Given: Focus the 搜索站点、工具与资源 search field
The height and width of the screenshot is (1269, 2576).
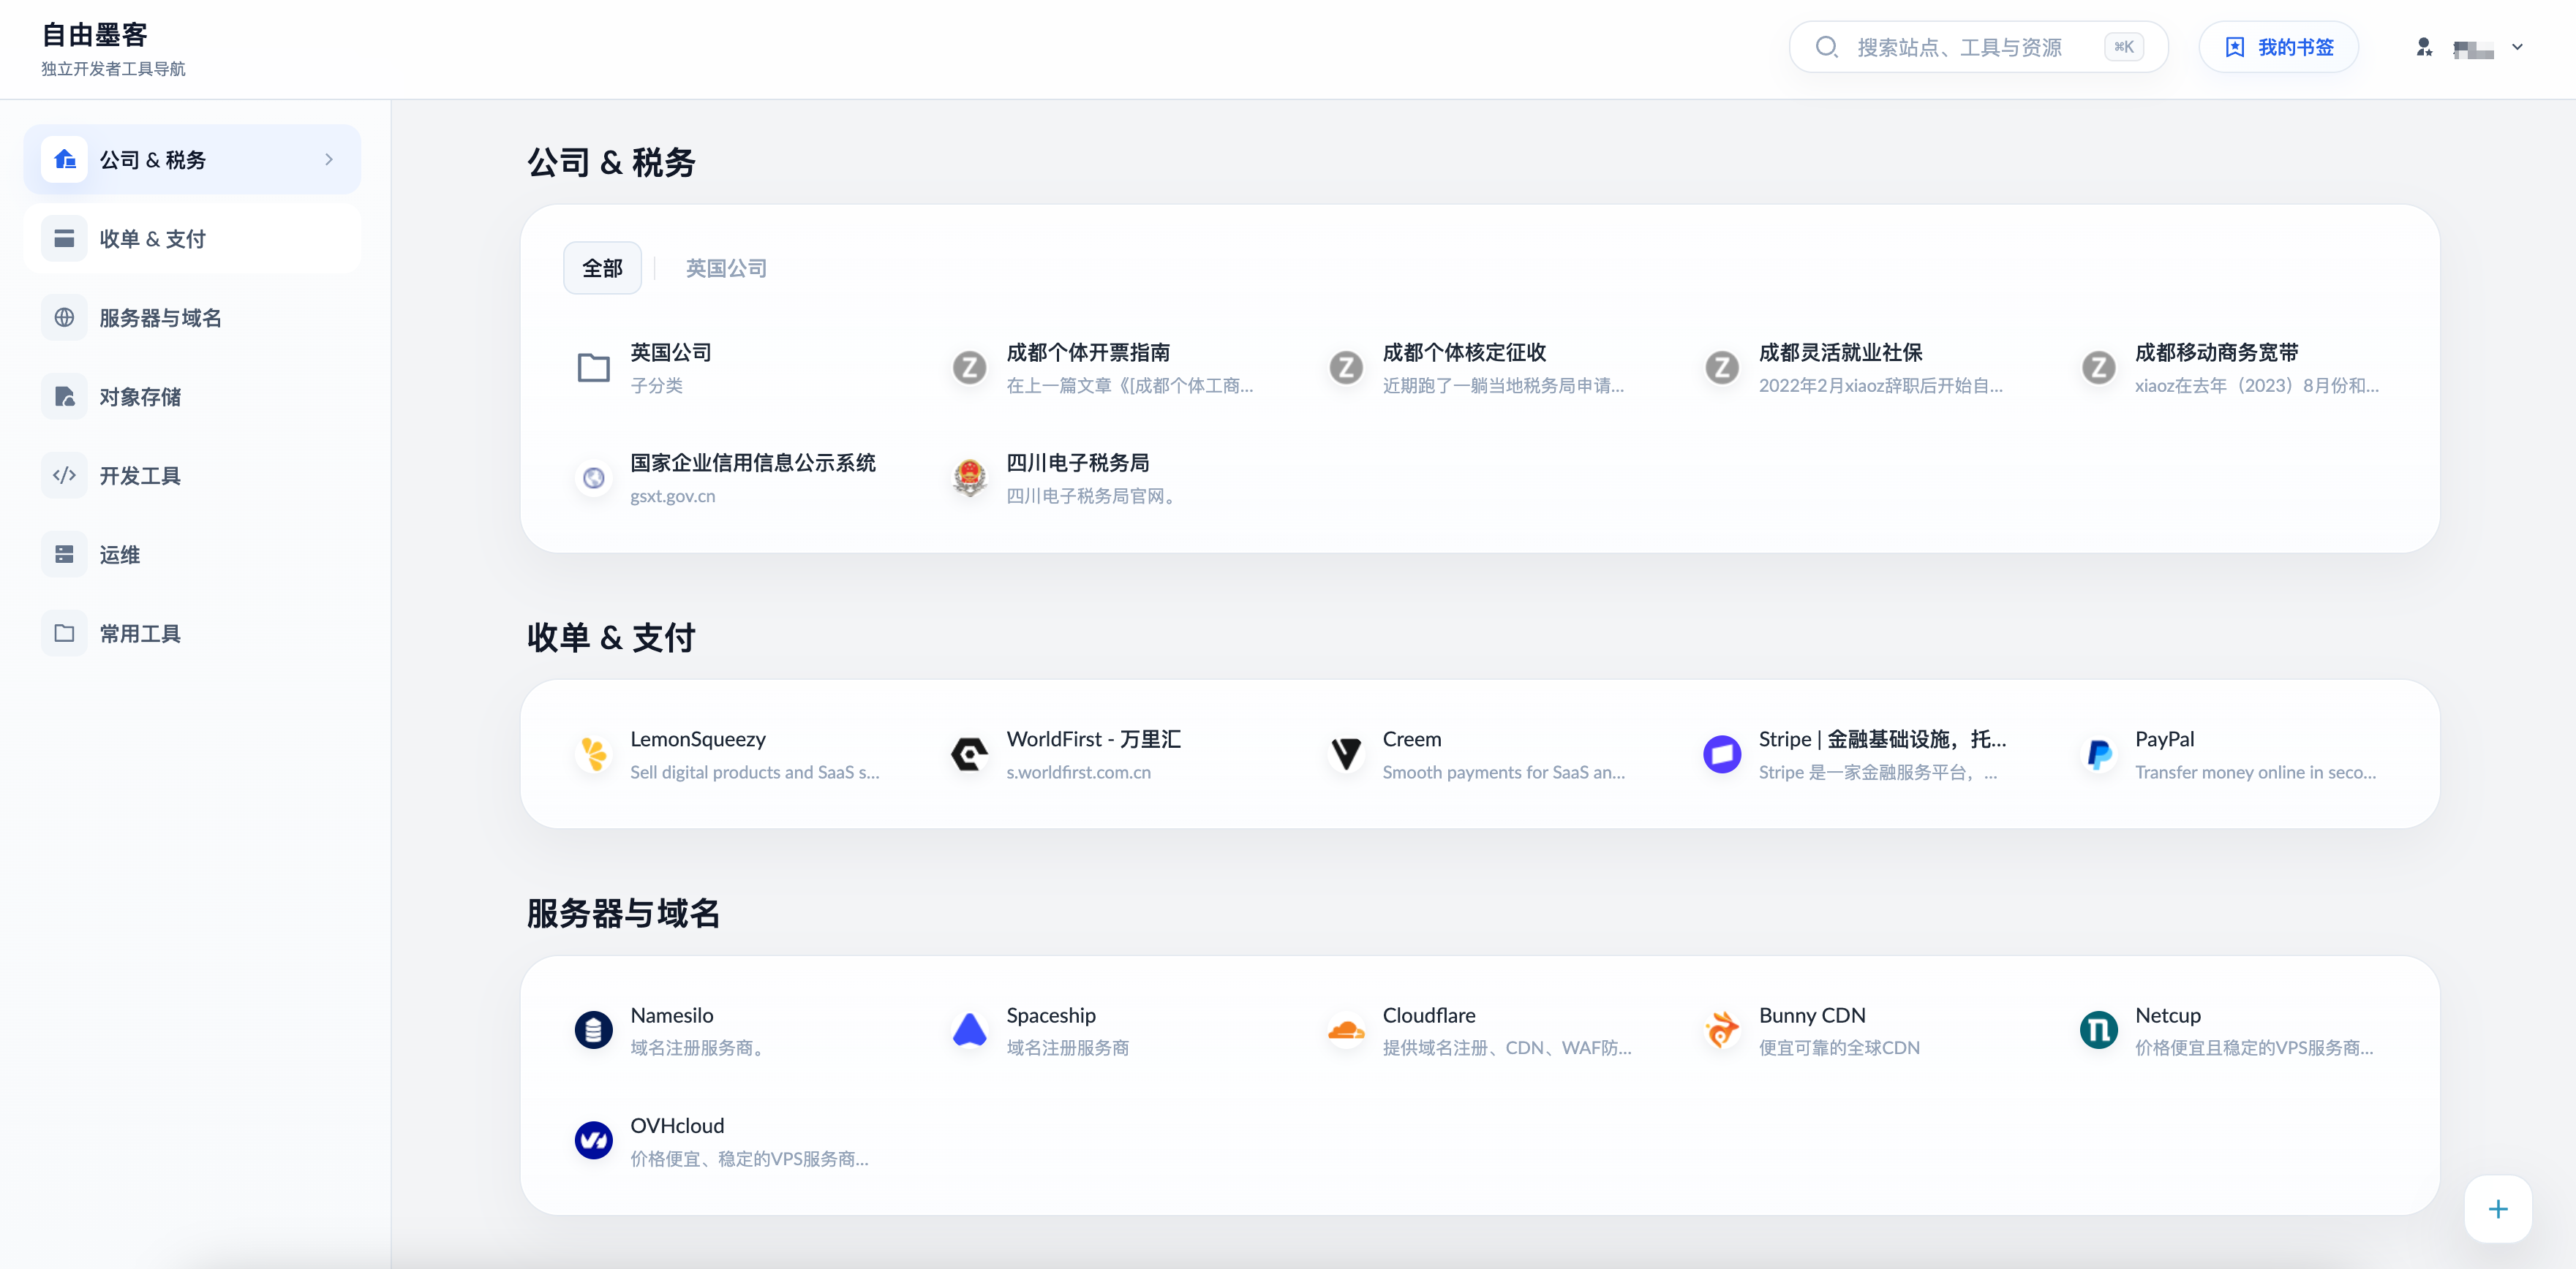Looking at the screenshot, I should click(1978, 47).
